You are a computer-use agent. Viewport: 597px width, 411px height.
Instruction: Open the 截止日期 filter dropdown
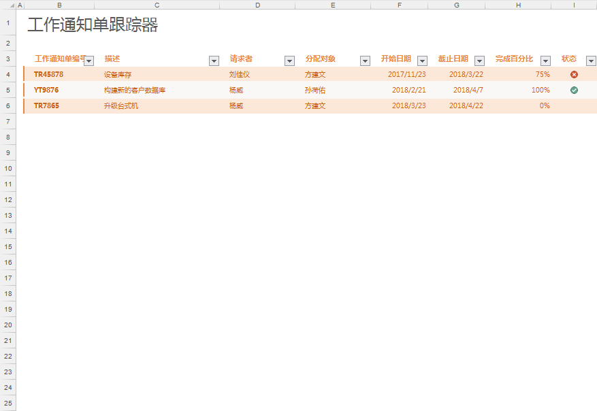coord(479,61)
